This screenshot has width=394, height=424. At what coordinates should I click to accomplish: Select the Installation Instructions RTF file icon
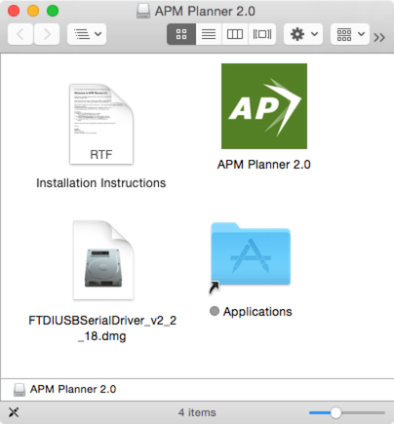pyautogui.click(x=101, y=124)
